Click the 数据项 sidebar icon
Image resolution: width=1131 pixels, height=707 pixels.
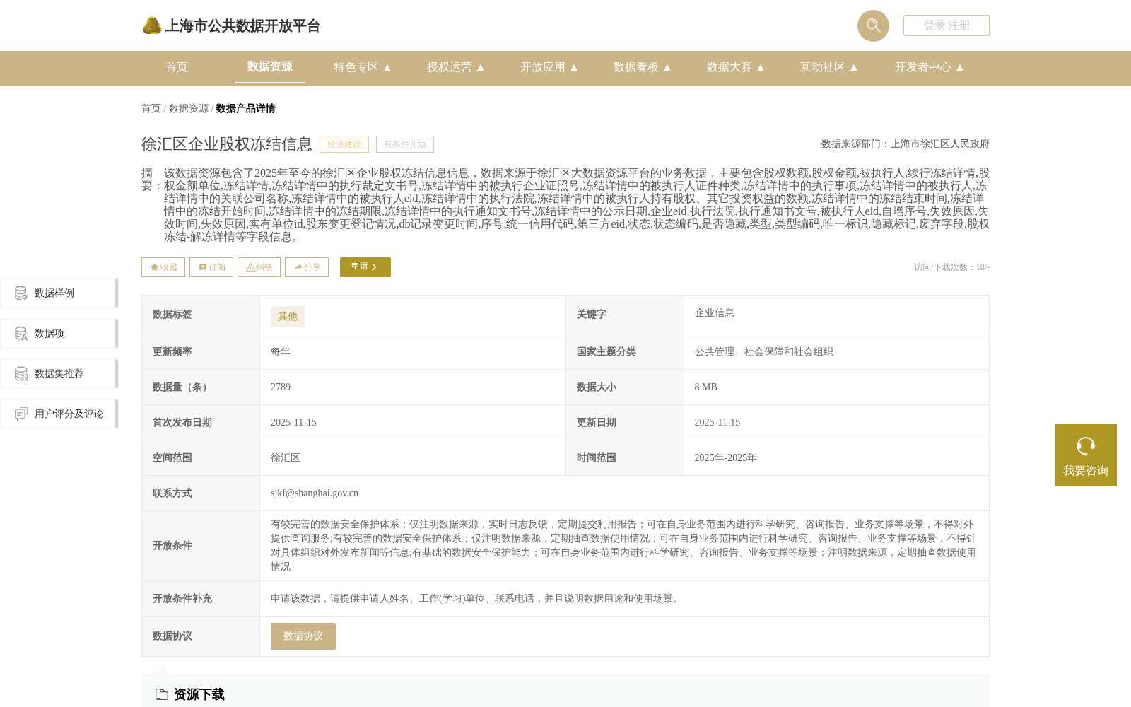click(x=21, y=333)
